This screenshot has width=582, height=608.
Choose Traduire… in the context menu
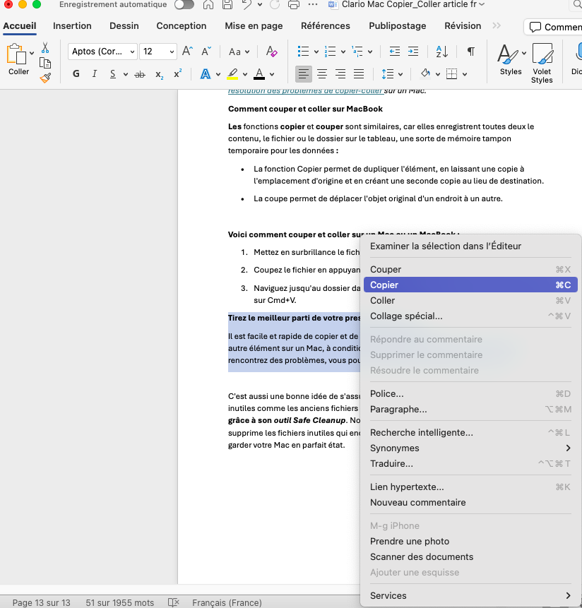470,464
